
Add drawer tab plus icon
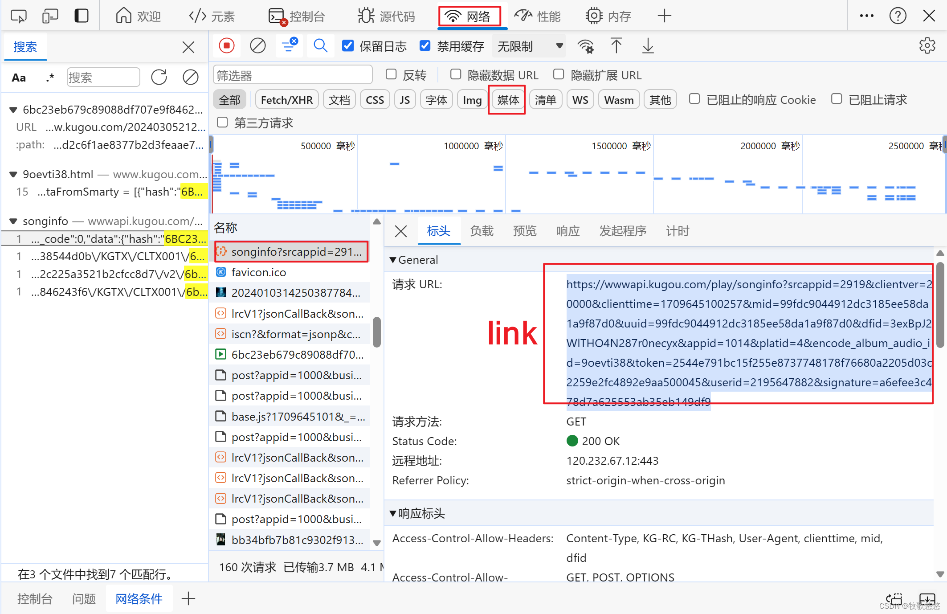pyautogui.click(x=188, y=598)
